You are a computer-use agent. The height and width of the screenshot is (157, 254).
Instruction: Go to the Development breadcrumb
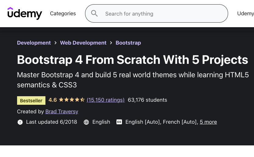point(34,43)
